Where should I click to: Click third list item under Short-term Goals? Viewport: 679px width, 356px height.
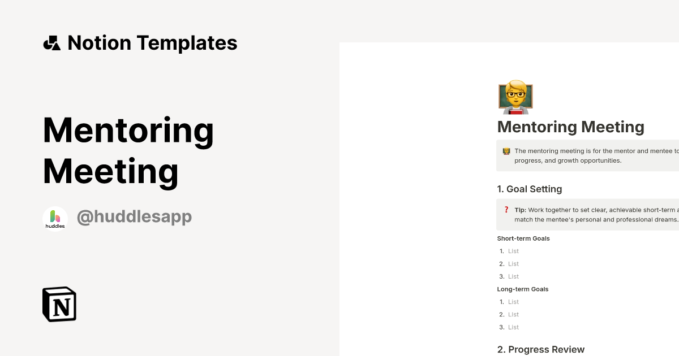(513, 276)
